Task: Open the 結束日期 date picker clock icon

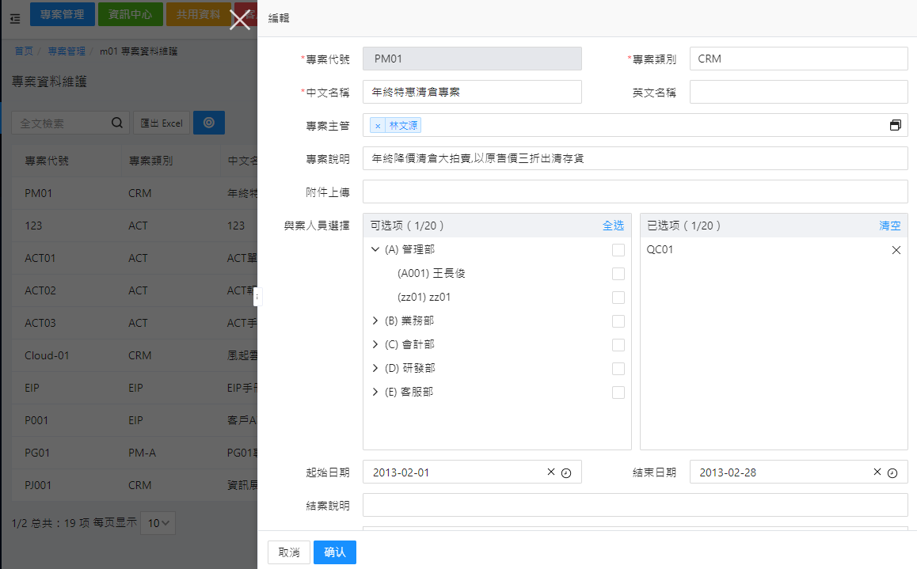Action: [892, 472]
